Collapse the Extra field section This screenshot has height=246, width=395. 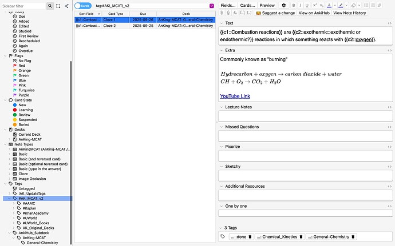[222, 51]
